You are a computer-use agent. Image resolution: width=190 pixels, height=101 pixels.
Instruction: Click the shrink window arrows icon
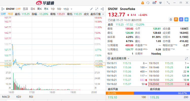tap(168, 3)
